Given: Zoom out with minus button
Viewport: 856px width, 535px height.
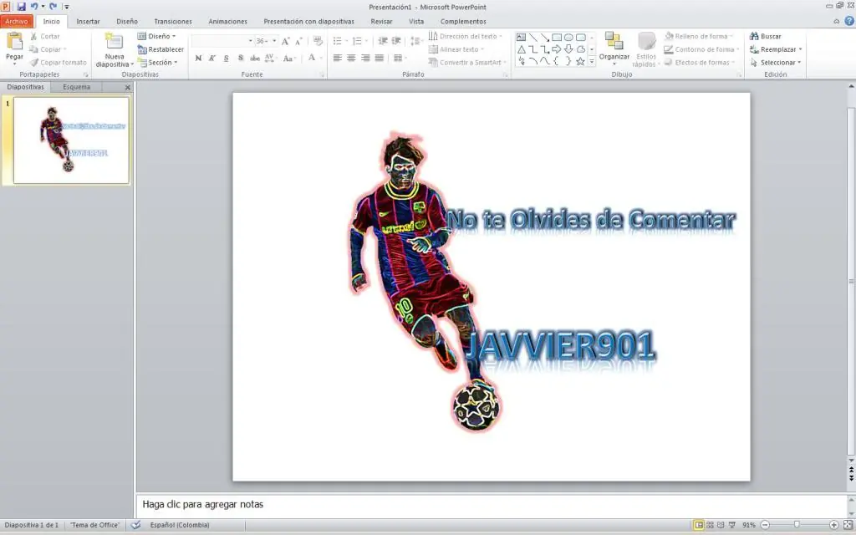Looking at the screenshot, I should point(766,525).
